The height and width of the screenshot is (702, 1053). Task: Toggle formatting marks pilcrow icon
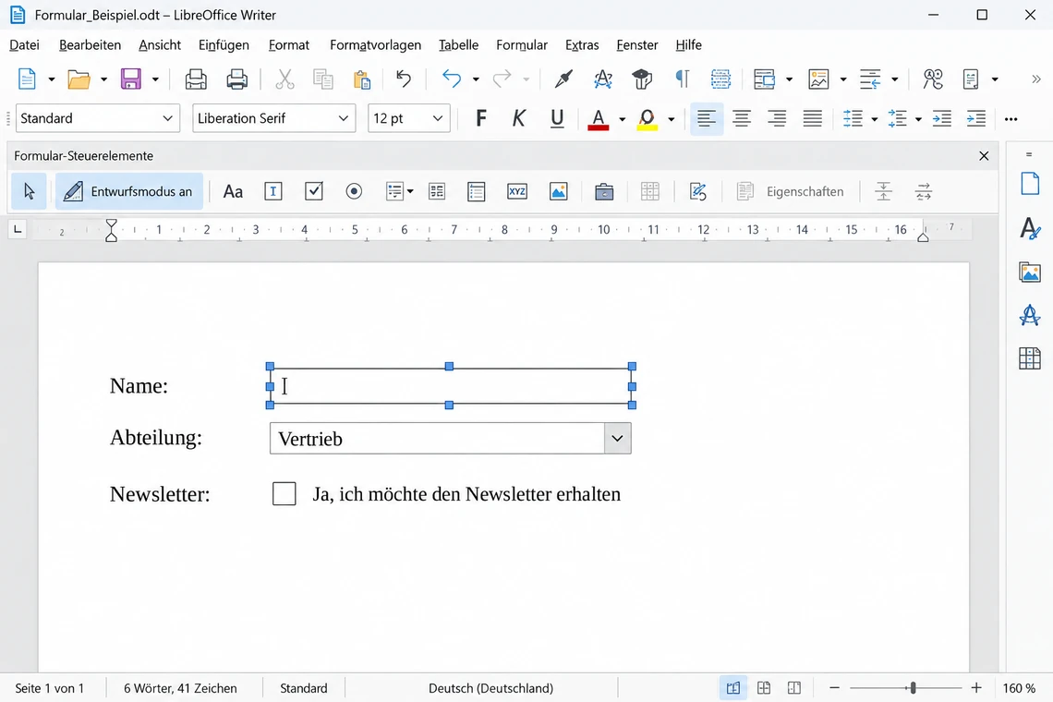683,79
